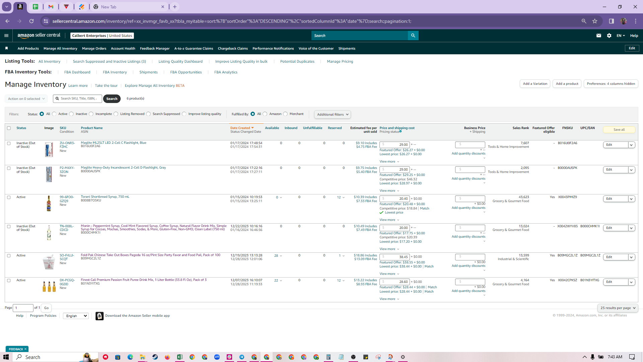
Task: Click the page number input field
Action: 23,308
